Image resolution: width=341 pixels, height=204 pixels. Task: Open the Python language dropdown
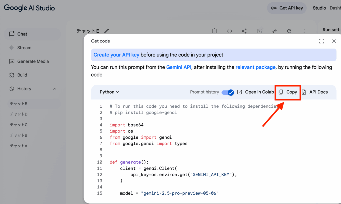point(109,92)
